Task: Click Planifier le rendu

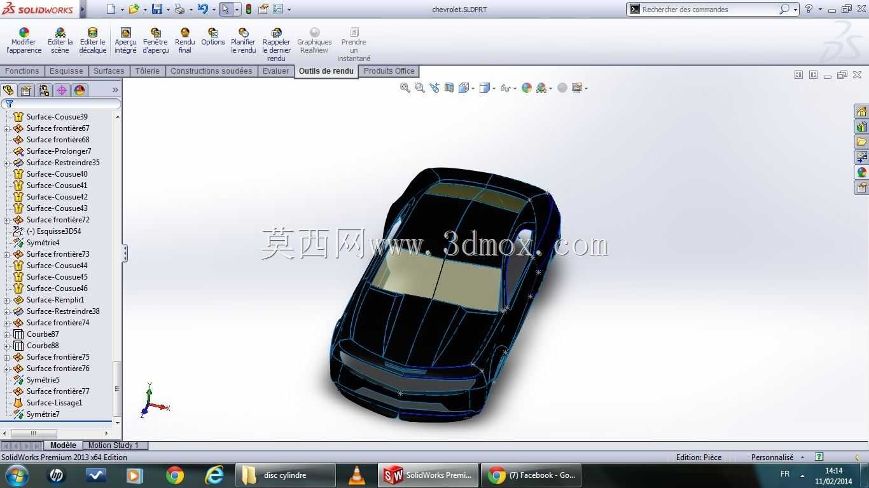Action: [243, 41]
